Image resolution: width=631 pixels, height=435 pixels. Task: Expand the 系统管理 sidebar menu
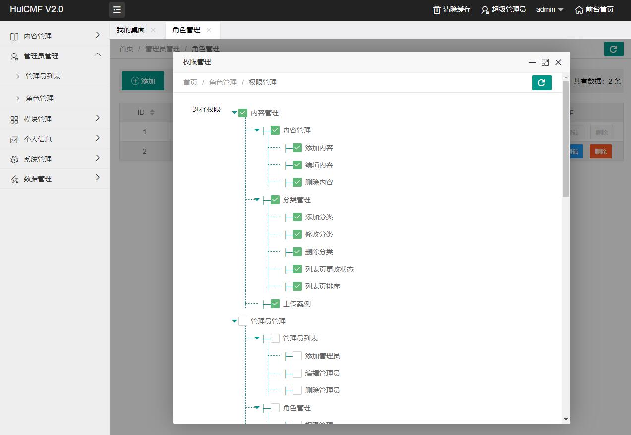pyautogui.click(x=98, y=158)
